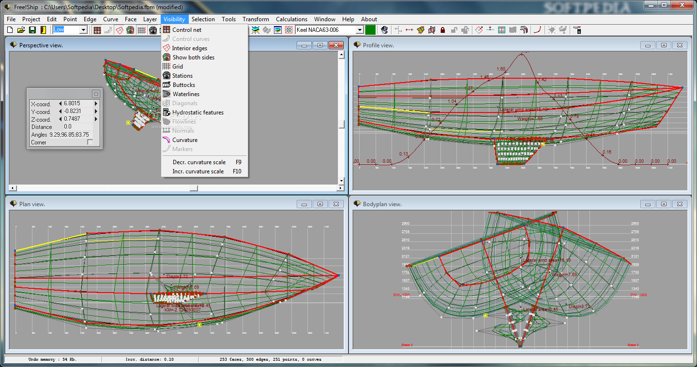Click the Y-coord value field -0.8231
The height and width of the screenshot is (367, 697).
pos(78,111)
